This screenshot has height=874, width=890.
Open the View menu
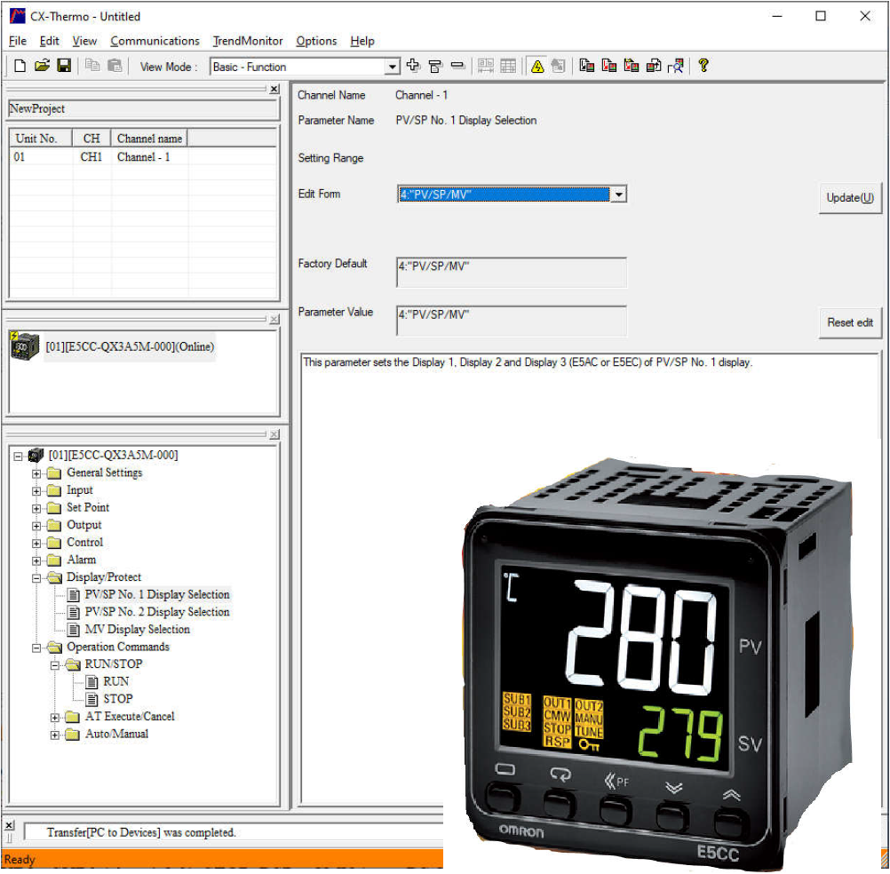(x=84, y=41)
